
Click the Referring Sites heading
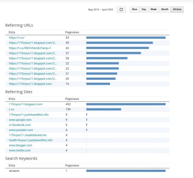[19, 92]
